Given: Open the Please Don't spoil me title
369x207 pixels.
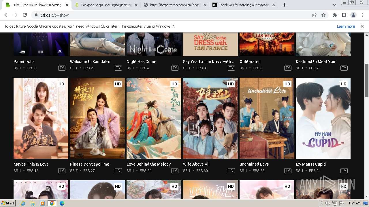Looking at the screenshot, I should click(90, 164).
